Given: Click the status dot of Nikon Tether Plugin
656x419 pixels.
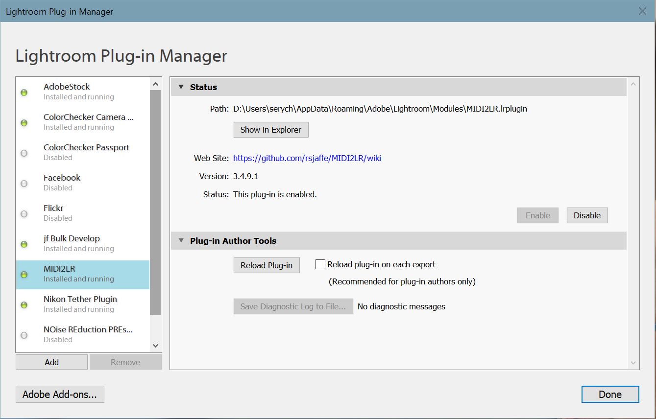Looking at the screenshot, I should coord(24,305).
